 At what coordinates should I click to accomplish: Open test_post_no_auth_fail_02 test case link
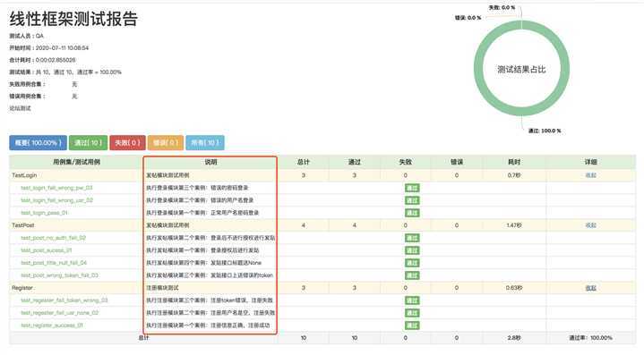pyautogui.click(x=54, y=238)
